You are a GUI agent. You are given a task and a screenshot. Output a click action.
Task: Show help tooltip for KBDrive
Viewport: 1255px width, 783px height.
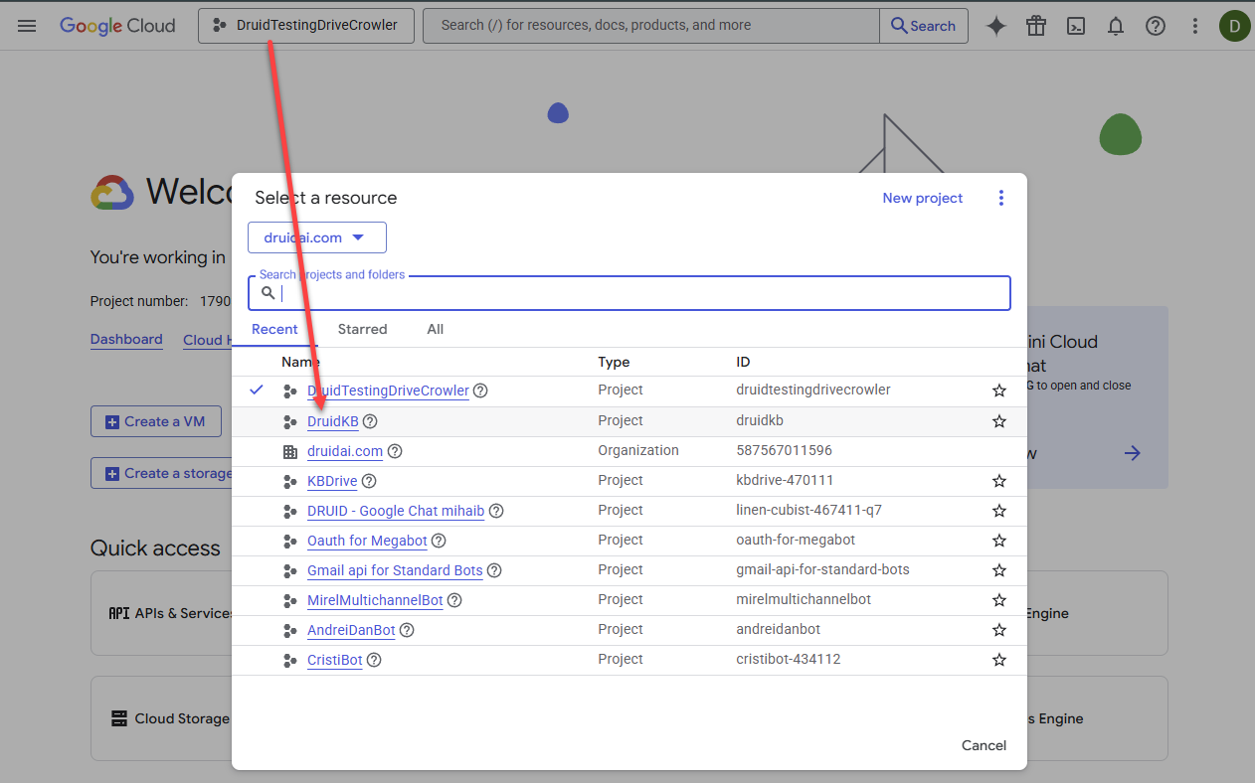369,481
